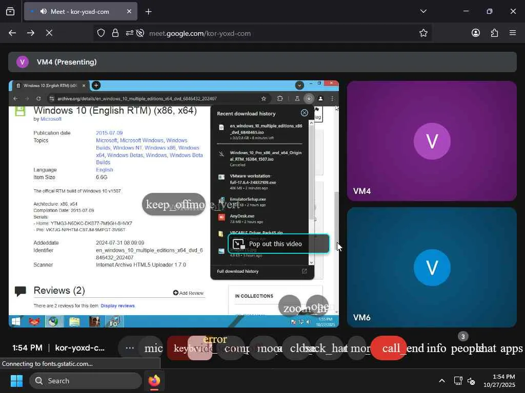Open the Windows Start menu

16,381
